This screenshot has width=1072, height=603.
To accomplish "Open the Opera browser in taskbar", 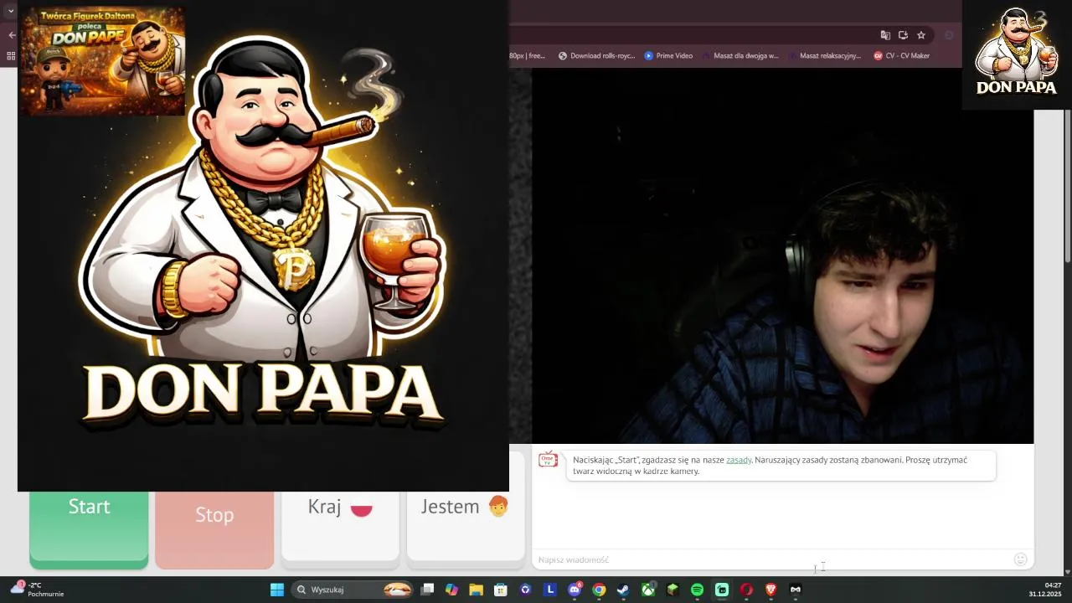I will [x=746, y=590].
